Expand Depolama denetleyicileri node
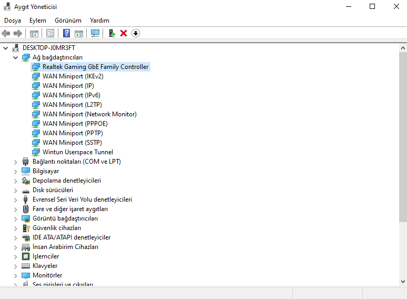The width and height of the screenshot is (407, 299). coord(16,181)
